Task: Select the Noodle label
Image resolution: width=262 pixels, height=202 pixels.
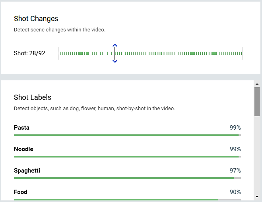Action: 23,149
